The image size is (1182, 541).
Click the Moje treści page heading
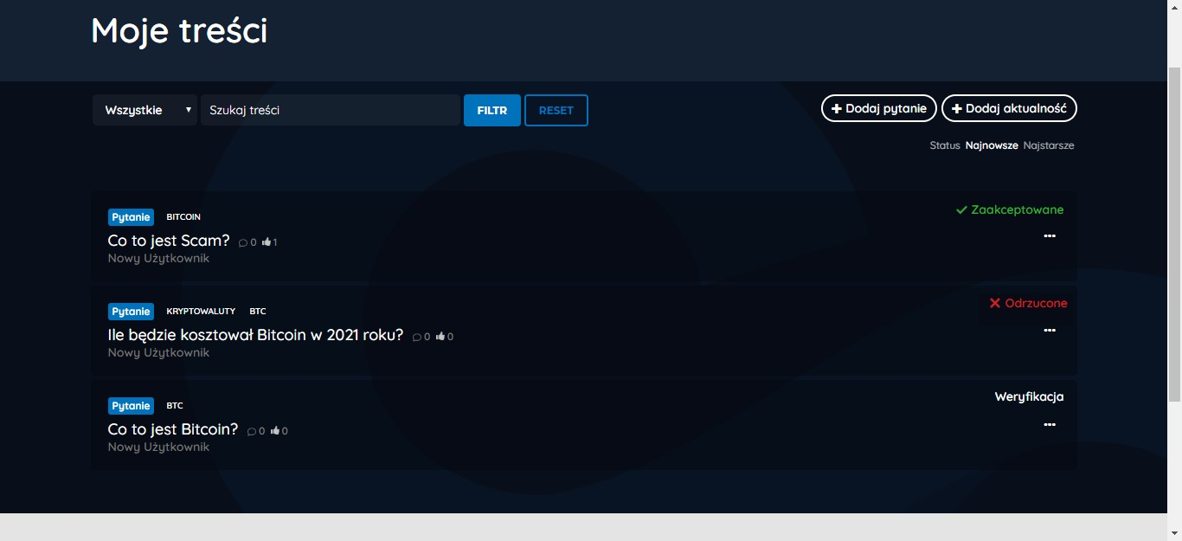[179, 30]
